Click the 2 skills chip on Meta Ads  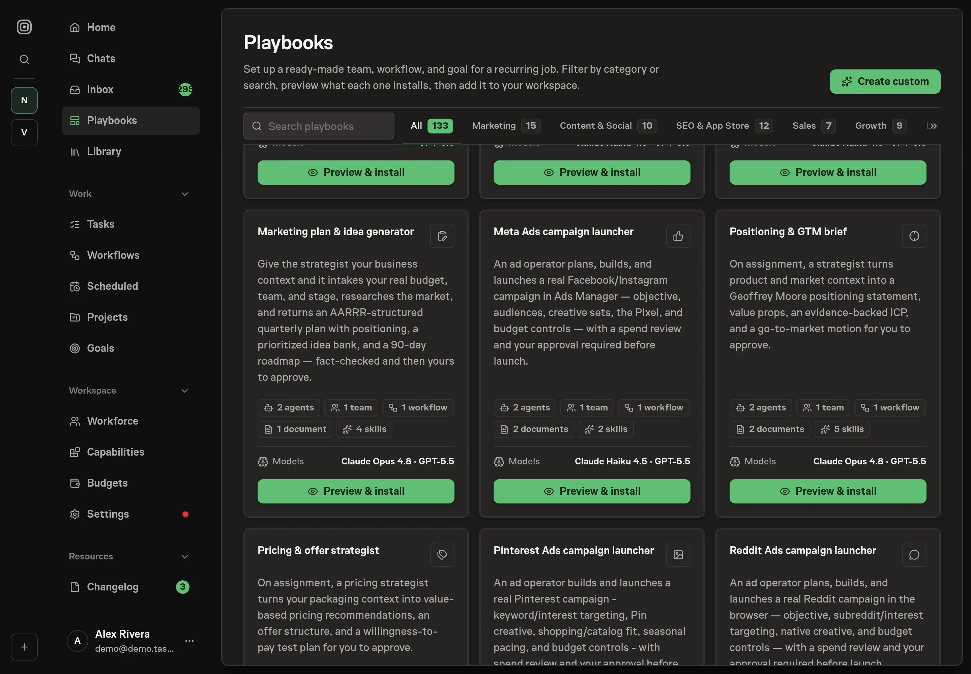(606, 429)
